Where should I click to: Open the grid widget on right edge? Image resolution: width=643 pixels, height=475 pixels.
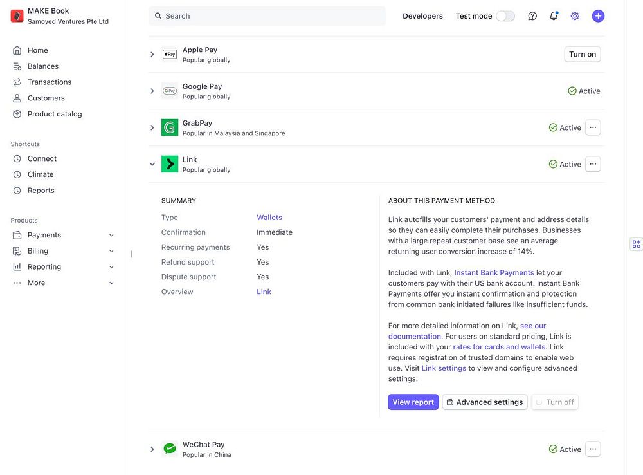(636, 244)
